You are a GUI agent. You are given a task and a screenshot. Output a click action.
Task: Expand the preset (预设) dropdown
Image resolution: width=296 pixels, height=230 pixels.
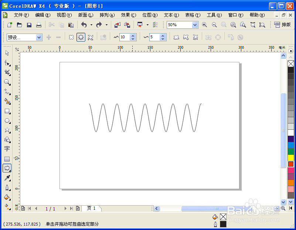39,38
